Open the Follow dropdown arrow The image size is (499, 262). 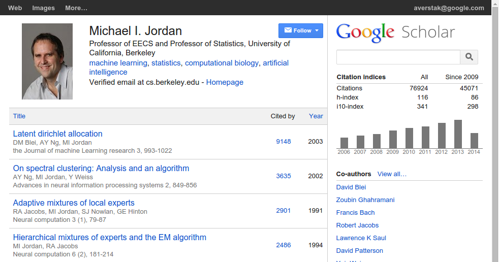coord(317,30)
